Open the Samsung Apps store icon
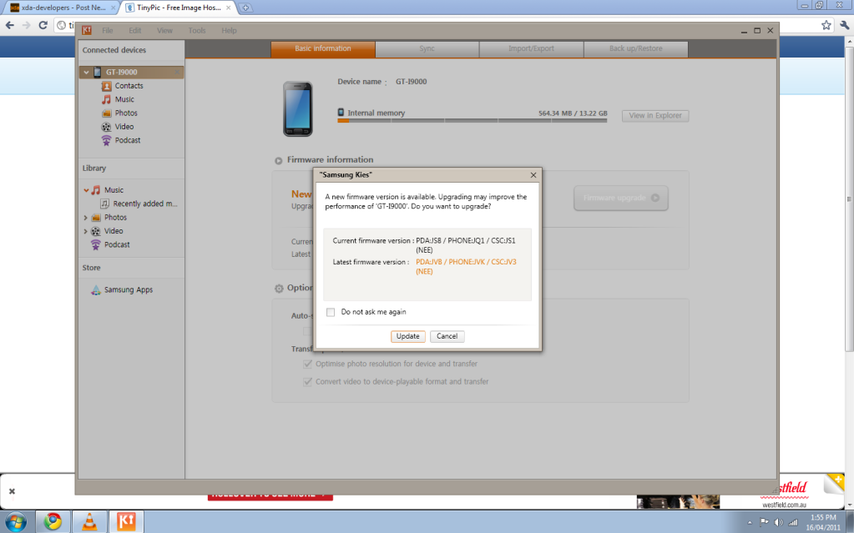 (96, 289)
